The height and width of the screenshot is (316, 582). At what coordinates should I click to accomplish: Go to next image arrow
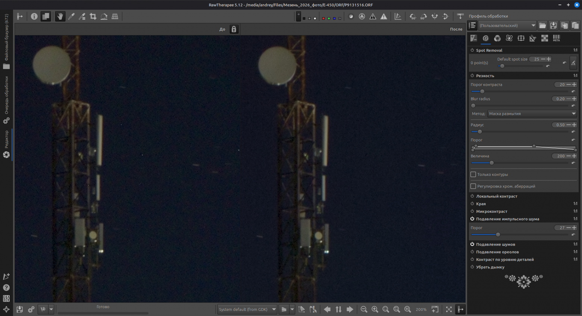coord(350,309)
